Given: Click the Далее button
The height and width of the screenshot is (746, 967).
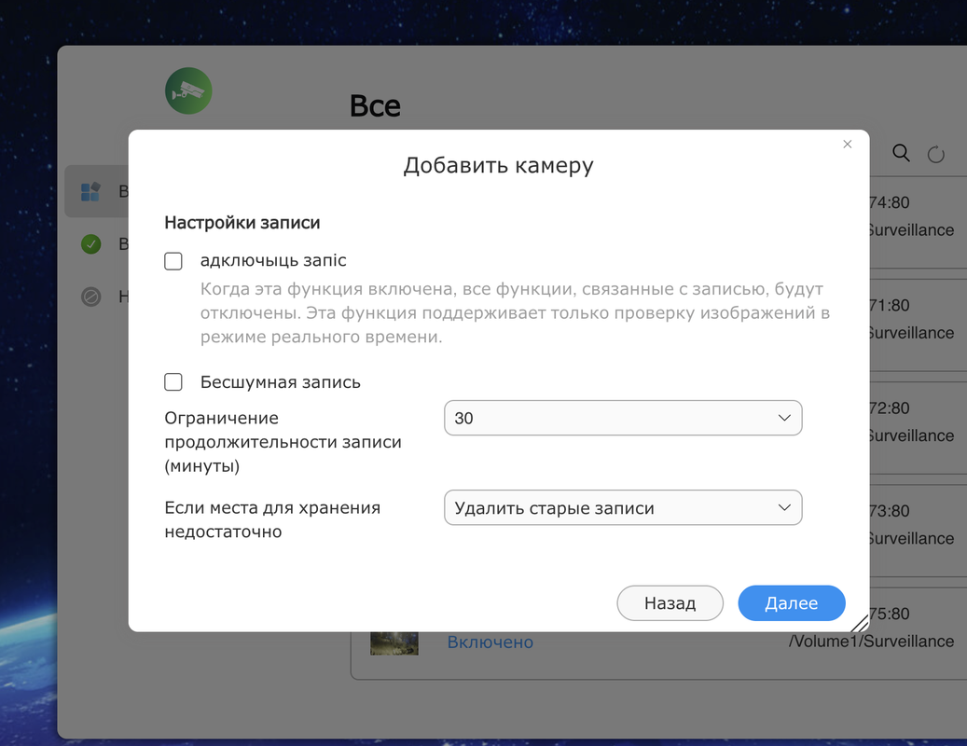Looking at the screenshot, I should tap(792, 603).
